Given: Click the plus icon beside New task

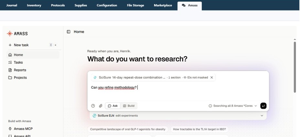Looking at the screenshot, I should point(10,45).
